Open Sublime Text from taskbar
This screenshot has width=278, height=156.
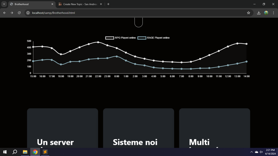(45, 152)
